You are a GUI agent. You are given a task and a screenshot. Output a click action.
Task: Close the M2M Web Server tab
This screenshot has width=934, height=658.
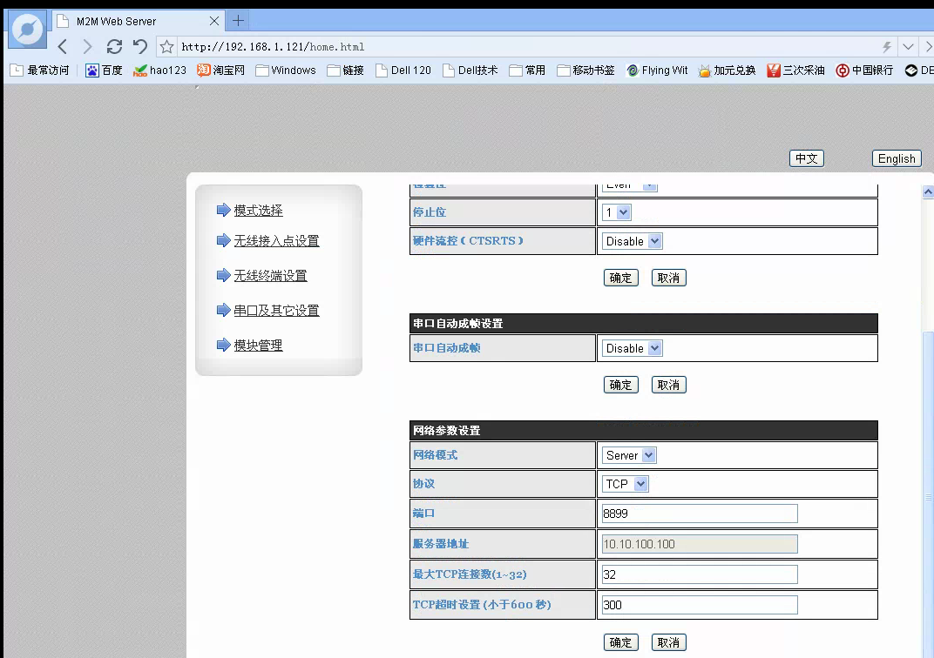coord(214,22)
